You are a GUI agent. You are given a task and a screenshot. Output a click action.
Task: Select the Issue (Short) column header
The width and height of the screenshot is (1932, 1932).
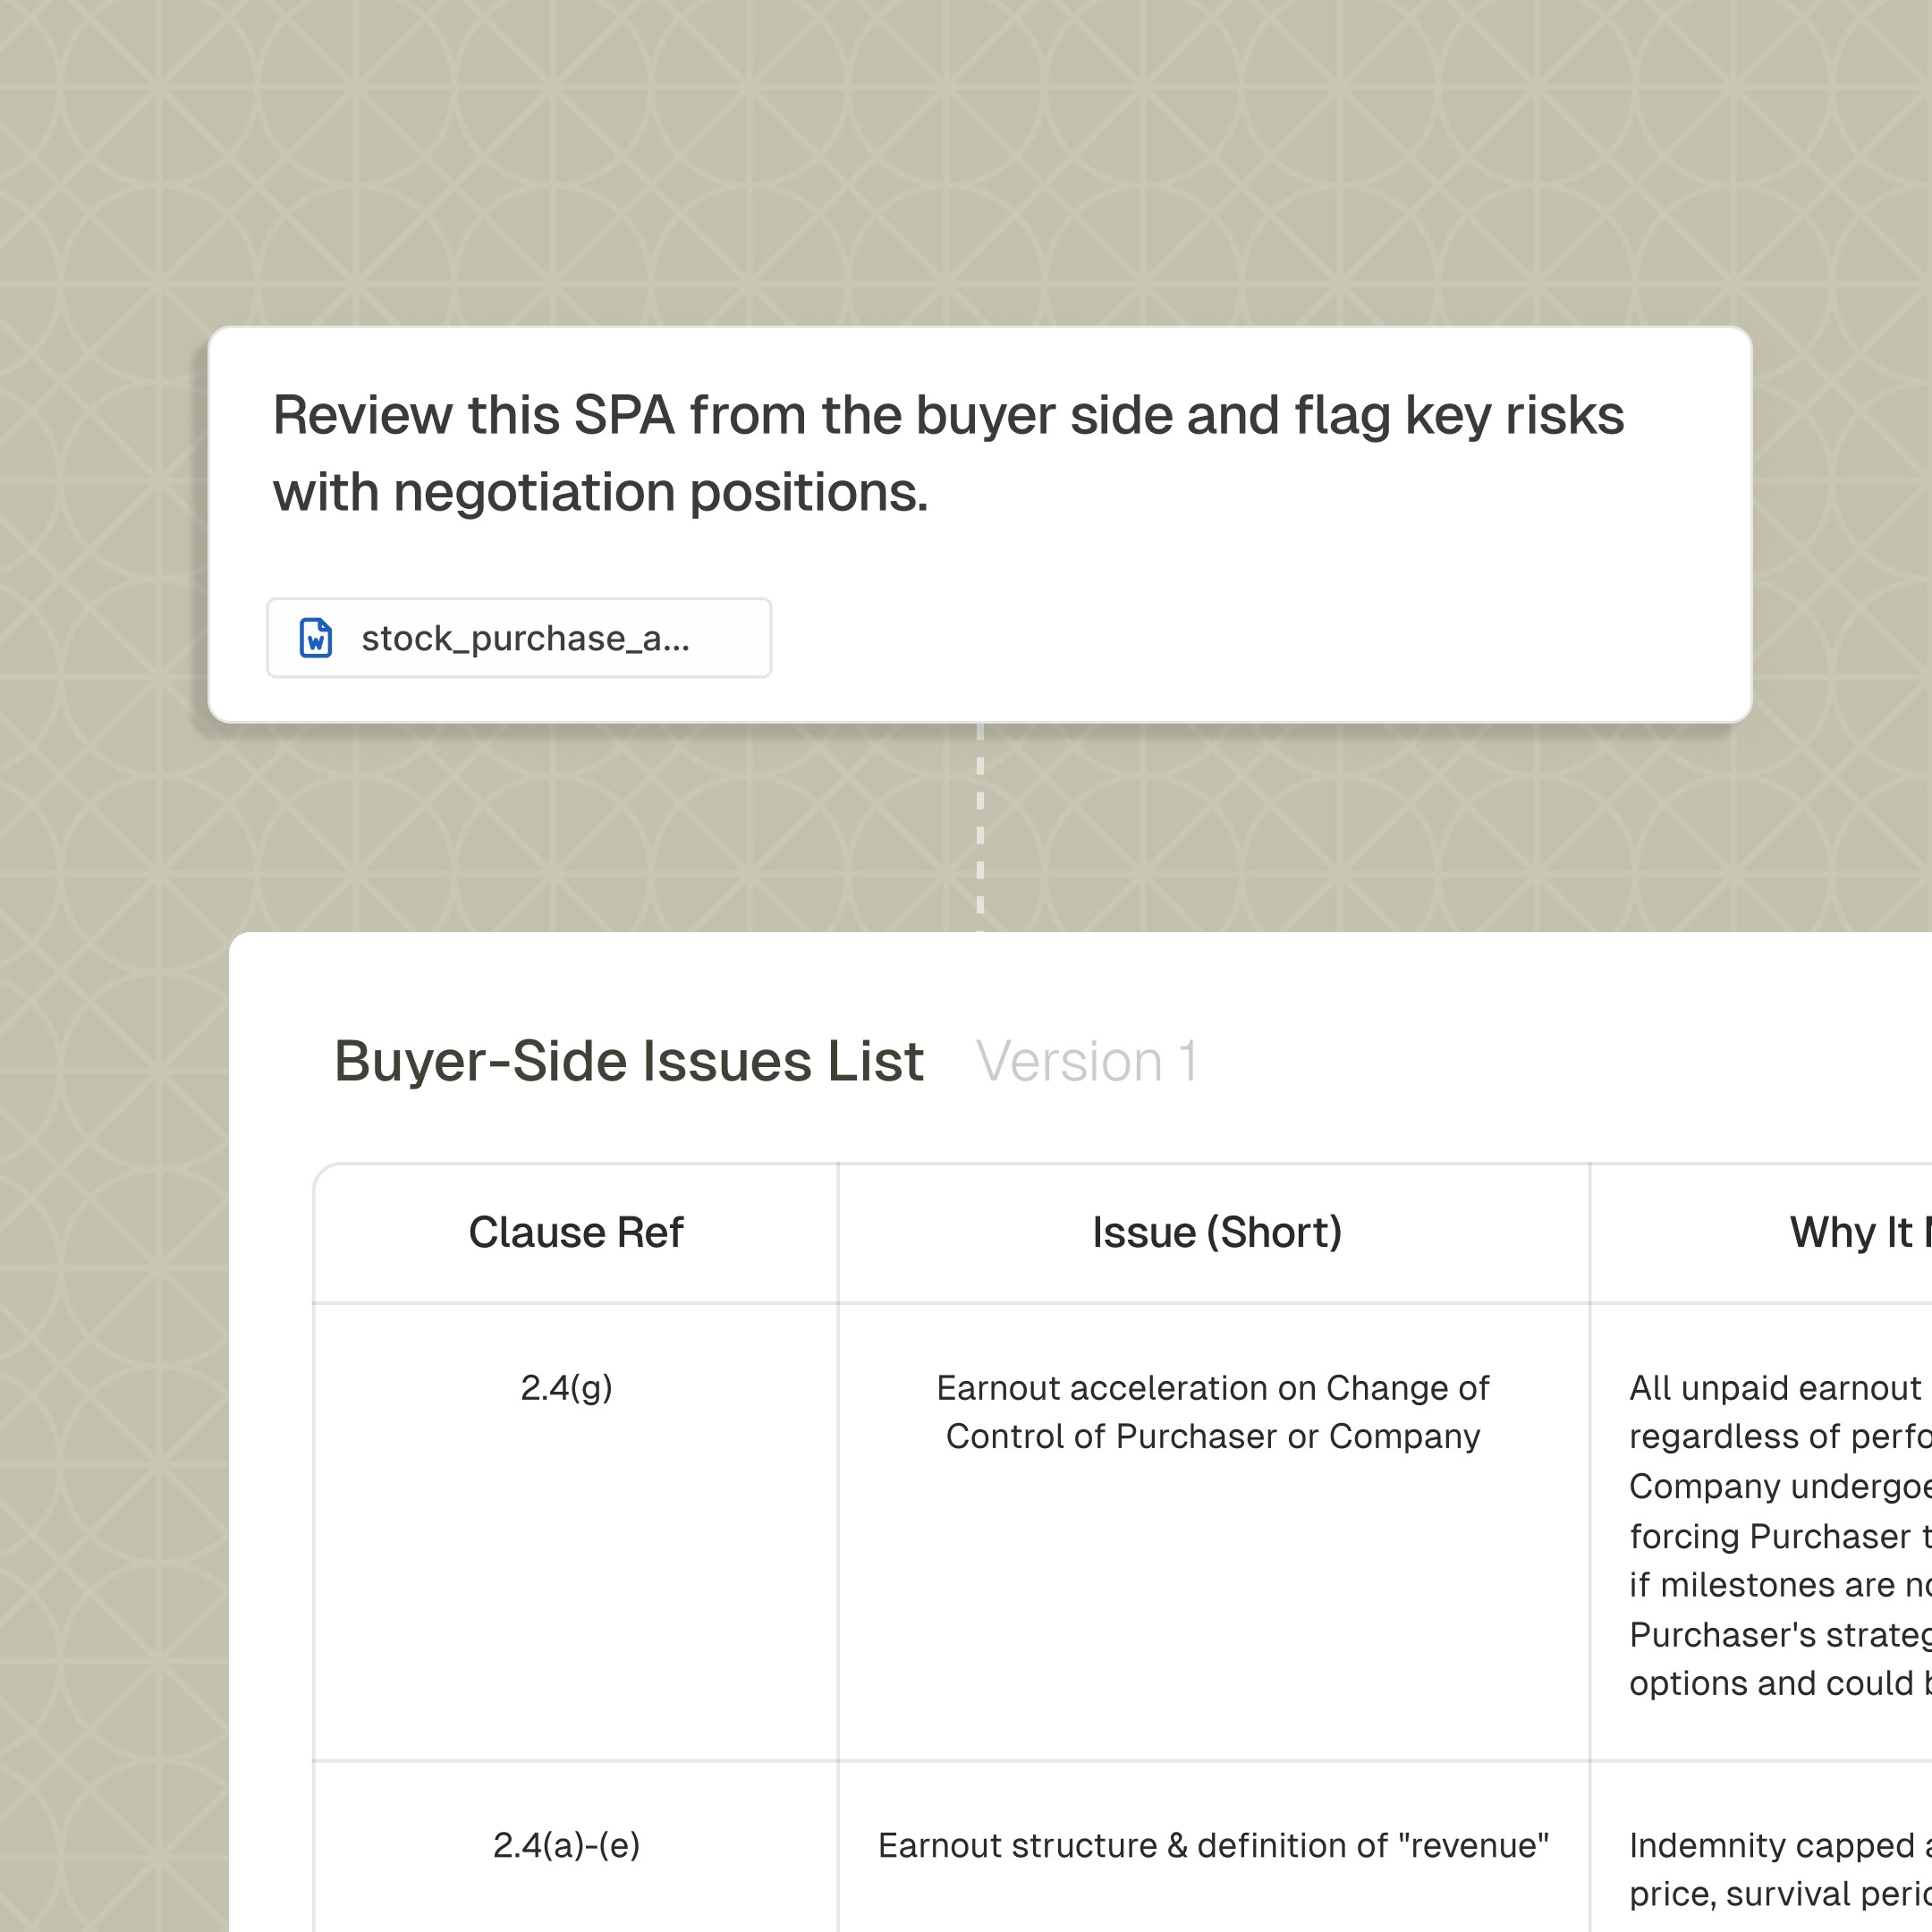coord(1216,1232)
